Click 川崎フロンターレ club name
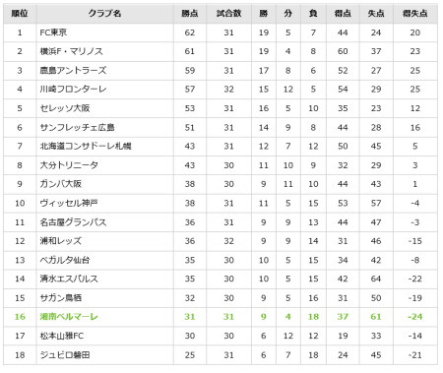This screenshot has height=373, width=443. (x=73, y=89)
